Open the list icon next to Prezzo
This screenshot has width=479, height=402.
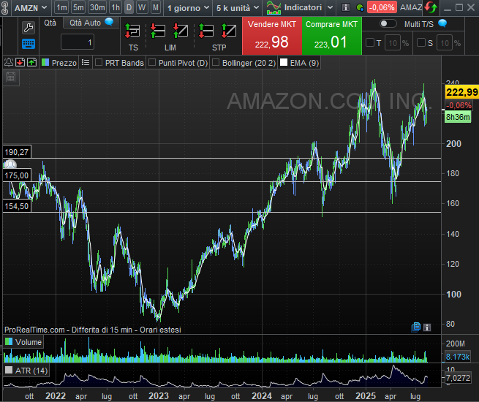tap(86, 63)
